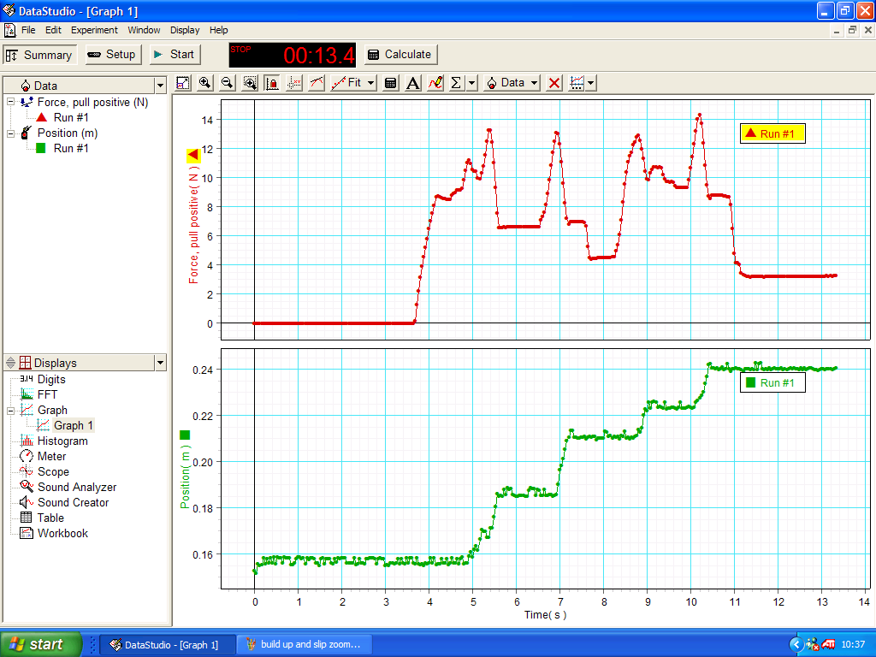The image size is (876, 657).
Task: Select the FFT display icon
Action: click(27, 394)
